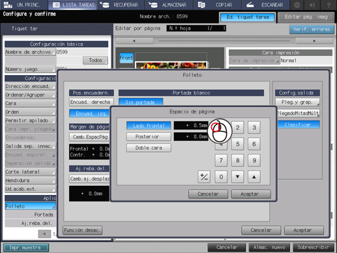This screenshot has height=253, width=337.
Task: Click Aceptar in Espacio de página dialog
Action: tap(251, 194)
